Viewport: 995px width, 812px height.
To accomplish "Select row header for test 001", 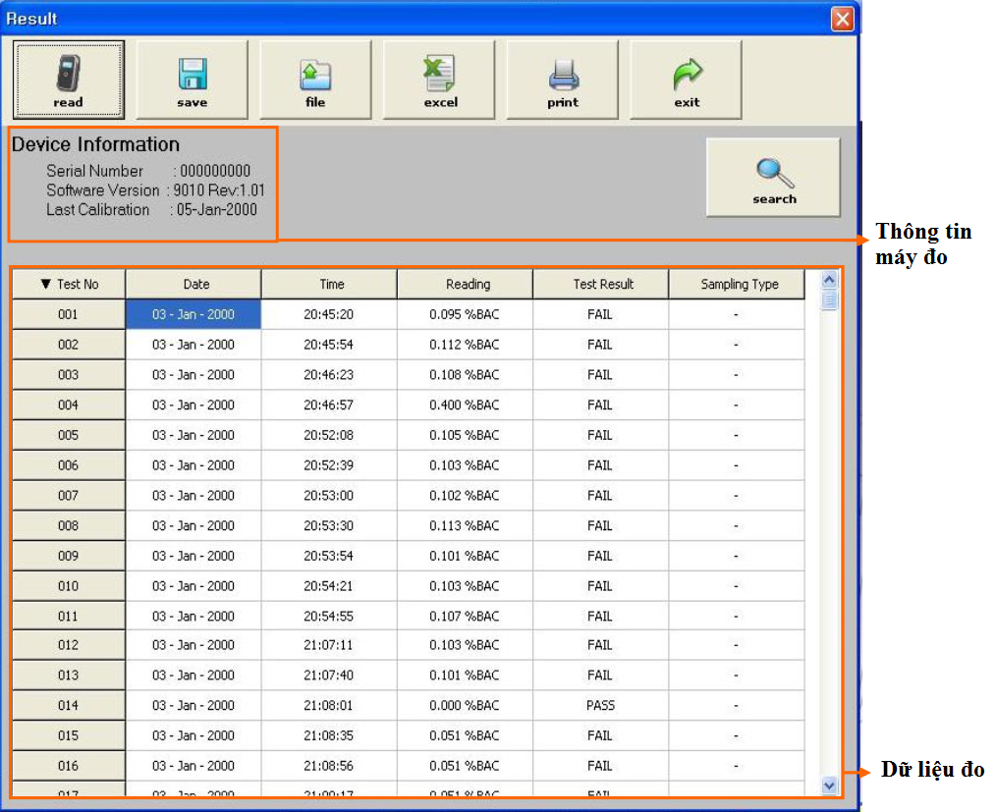I will (x=69, y=315).
